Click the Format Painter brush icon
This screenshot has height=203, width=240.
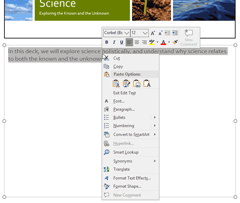(x=175, y=42)
